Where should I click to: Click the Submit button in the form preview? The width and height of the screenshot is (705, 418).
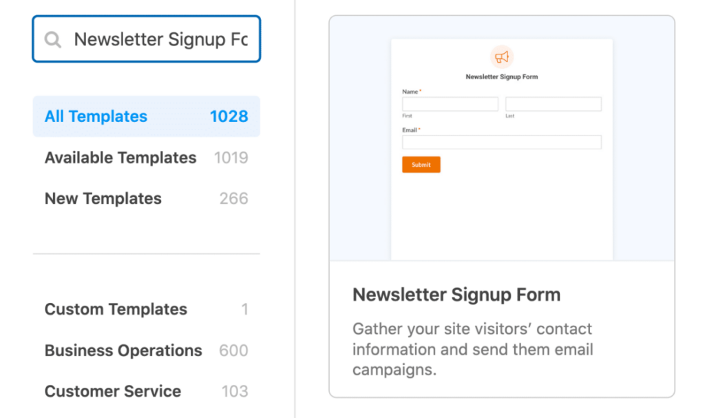(421, 165)
